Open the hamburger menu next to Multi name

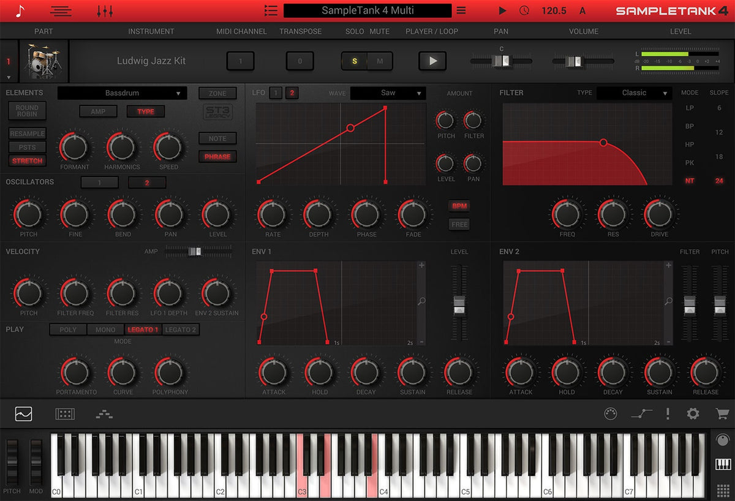click(461, 10)
